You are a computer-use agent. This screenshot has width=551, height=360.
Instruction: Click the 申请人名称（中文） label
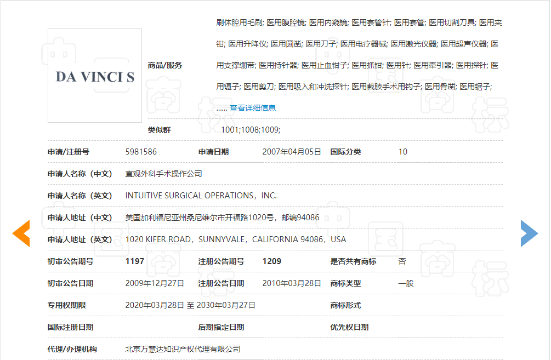79,174
